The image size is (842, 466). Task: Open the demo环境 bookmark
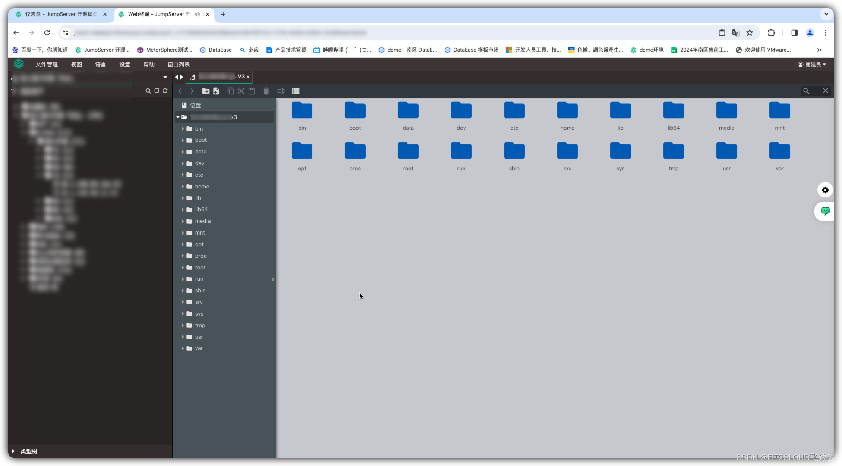pos(647,50)
